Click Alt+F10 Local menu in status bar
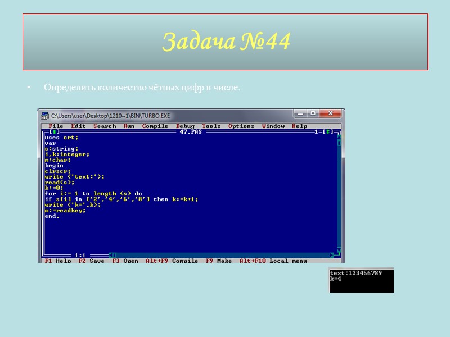 click(273, 261)
